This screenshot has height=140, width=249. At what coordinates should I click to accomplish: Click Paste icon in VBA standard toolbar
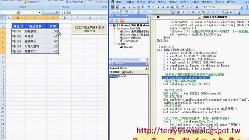click(139, 7)
